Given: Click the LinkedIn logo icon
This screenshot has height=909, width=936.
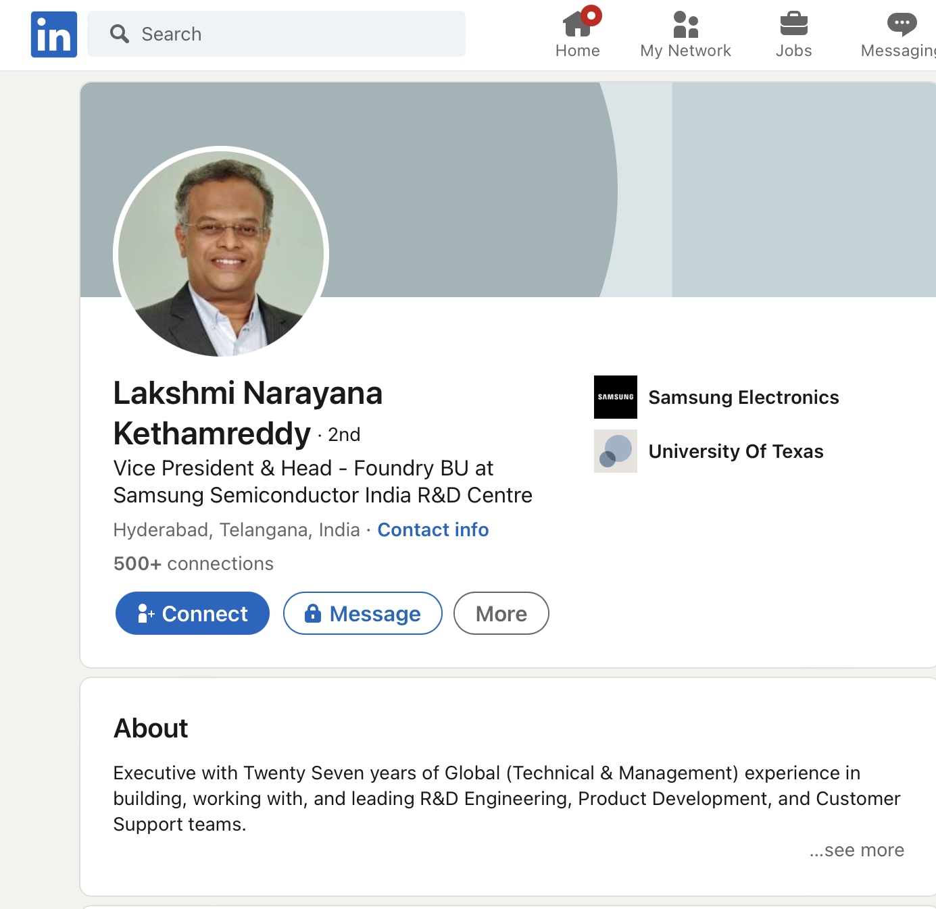Looking at the screenshot, I should [54, 34].
